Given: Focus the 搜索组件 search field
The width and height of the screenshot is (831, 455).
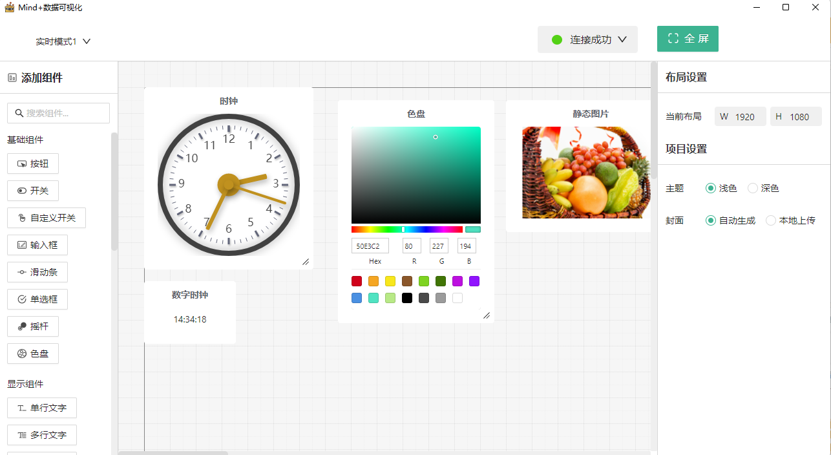Looking at the screenshot, I should click(x=58, y=113).
